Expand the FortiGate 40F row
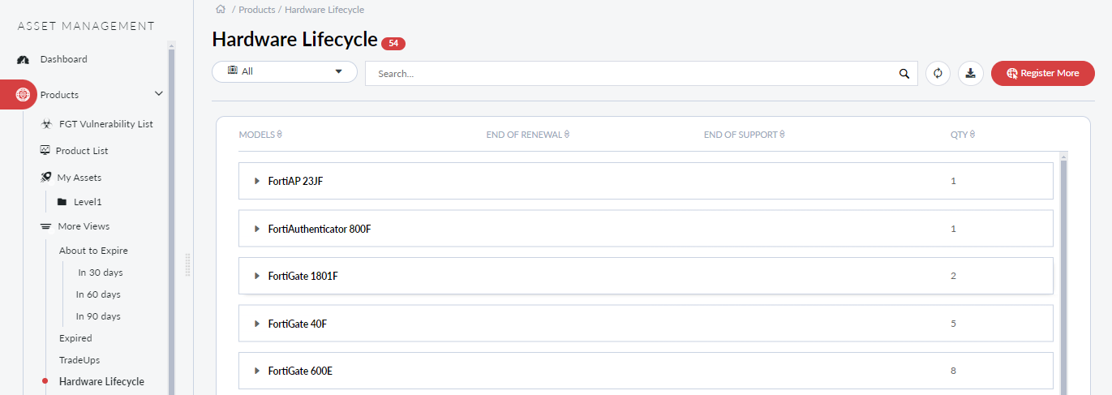This screenshot has width=1112, height=395. (x=257, y=324)
